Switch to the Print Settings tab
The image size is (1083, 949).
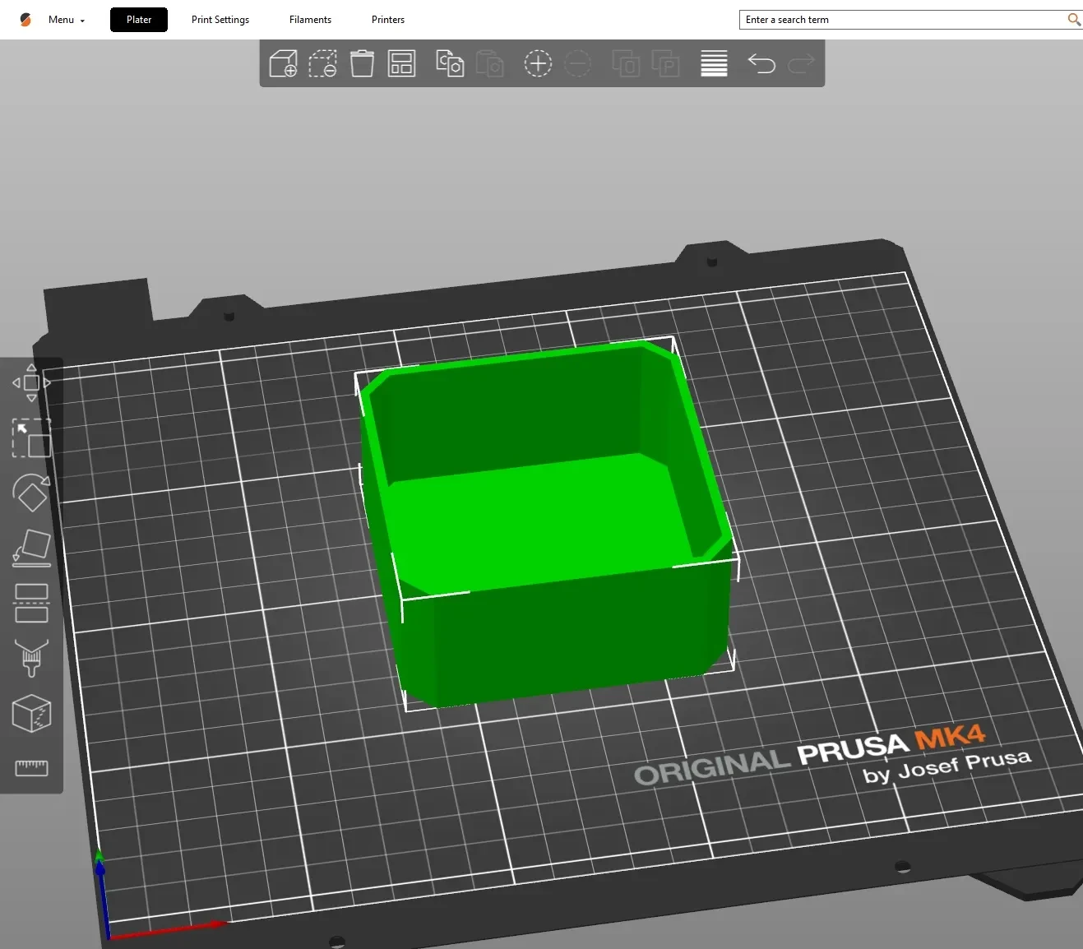pos(220,20)
